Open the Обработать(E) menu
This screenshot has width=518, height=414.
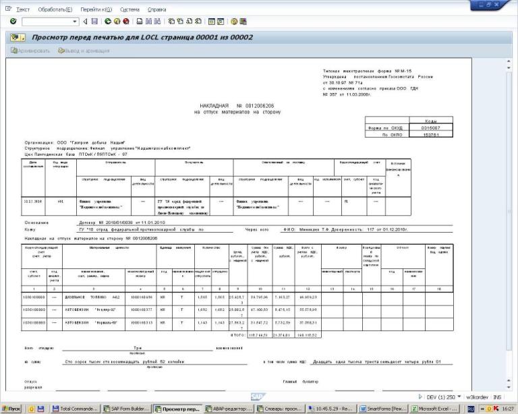click(x=55, y=9)
